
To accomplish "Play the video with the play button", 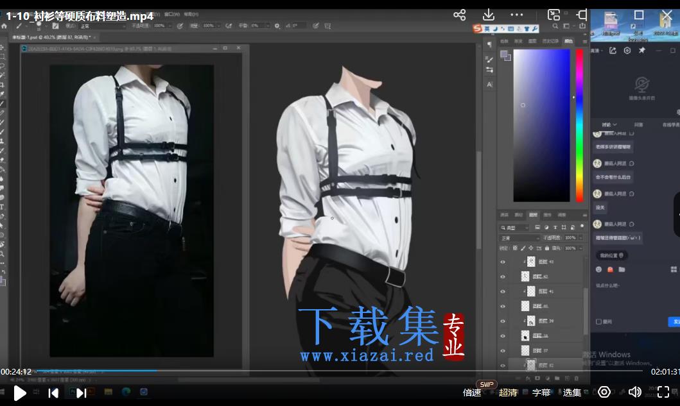I will pos(19,393).
